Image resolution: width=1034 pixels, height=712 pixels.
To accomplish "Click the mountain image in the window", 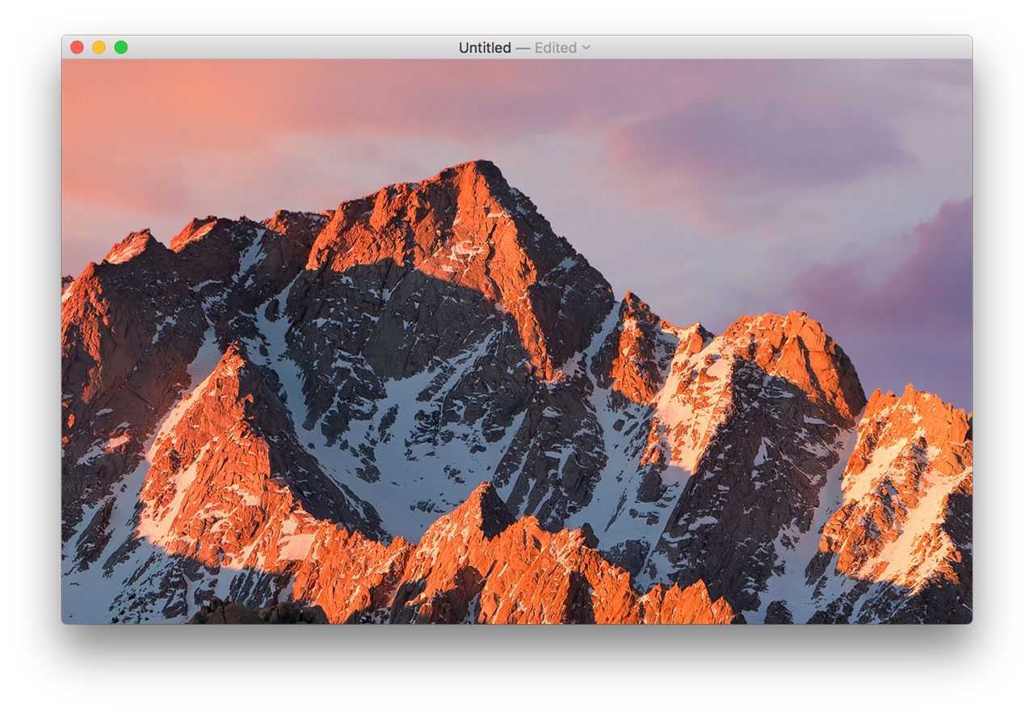I will pos(517,341).
